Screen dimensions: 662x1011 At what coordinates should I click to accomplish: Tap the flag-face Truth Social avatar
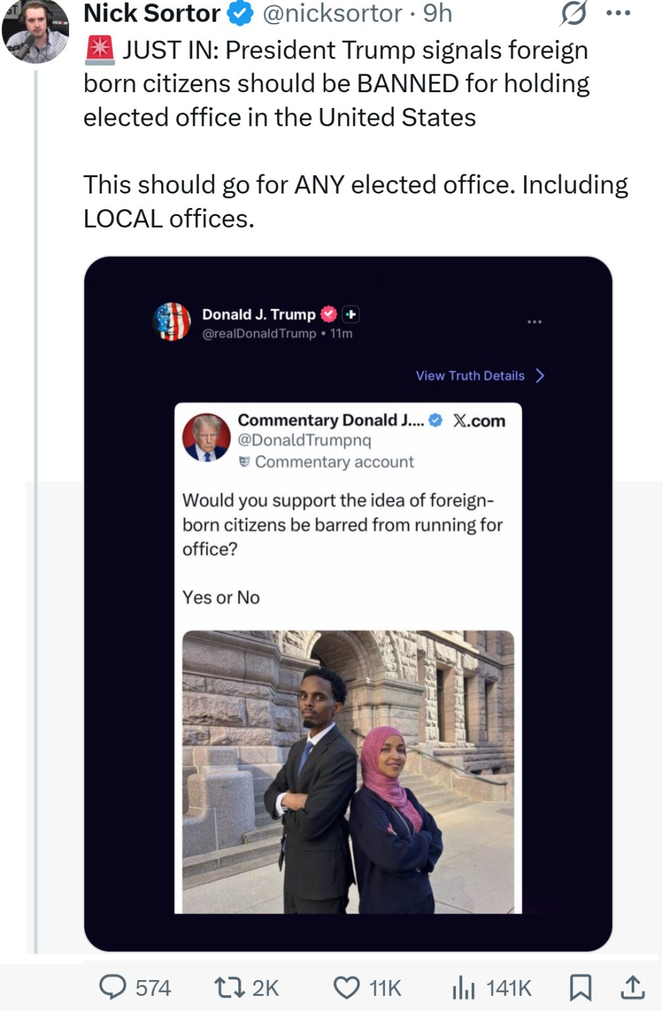(x=172, y=322)
